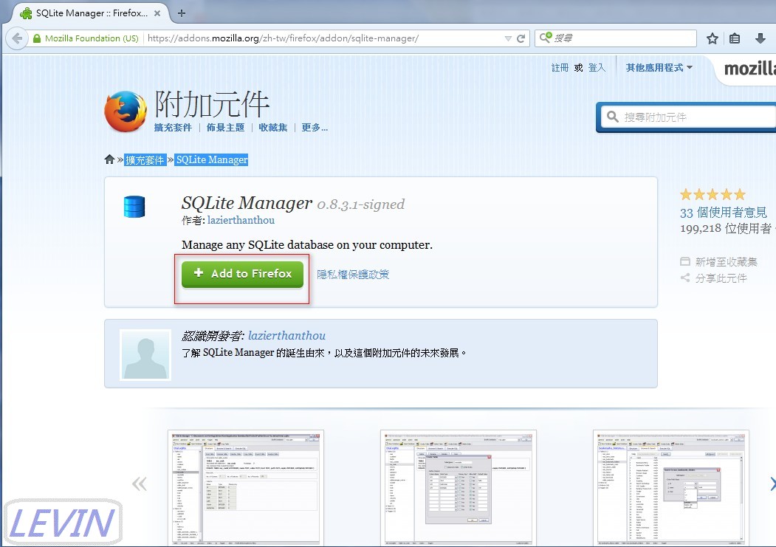Open the third screenshot thumbnail
The image size is (776, 547).
coord(671,488)
